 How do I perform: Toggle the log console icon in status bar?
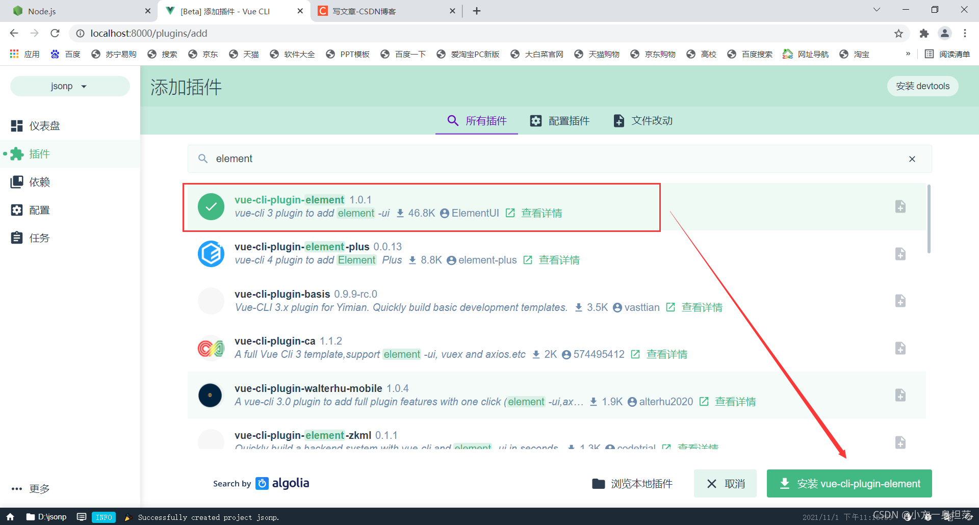pyautogui.click(x=81, y=517)
